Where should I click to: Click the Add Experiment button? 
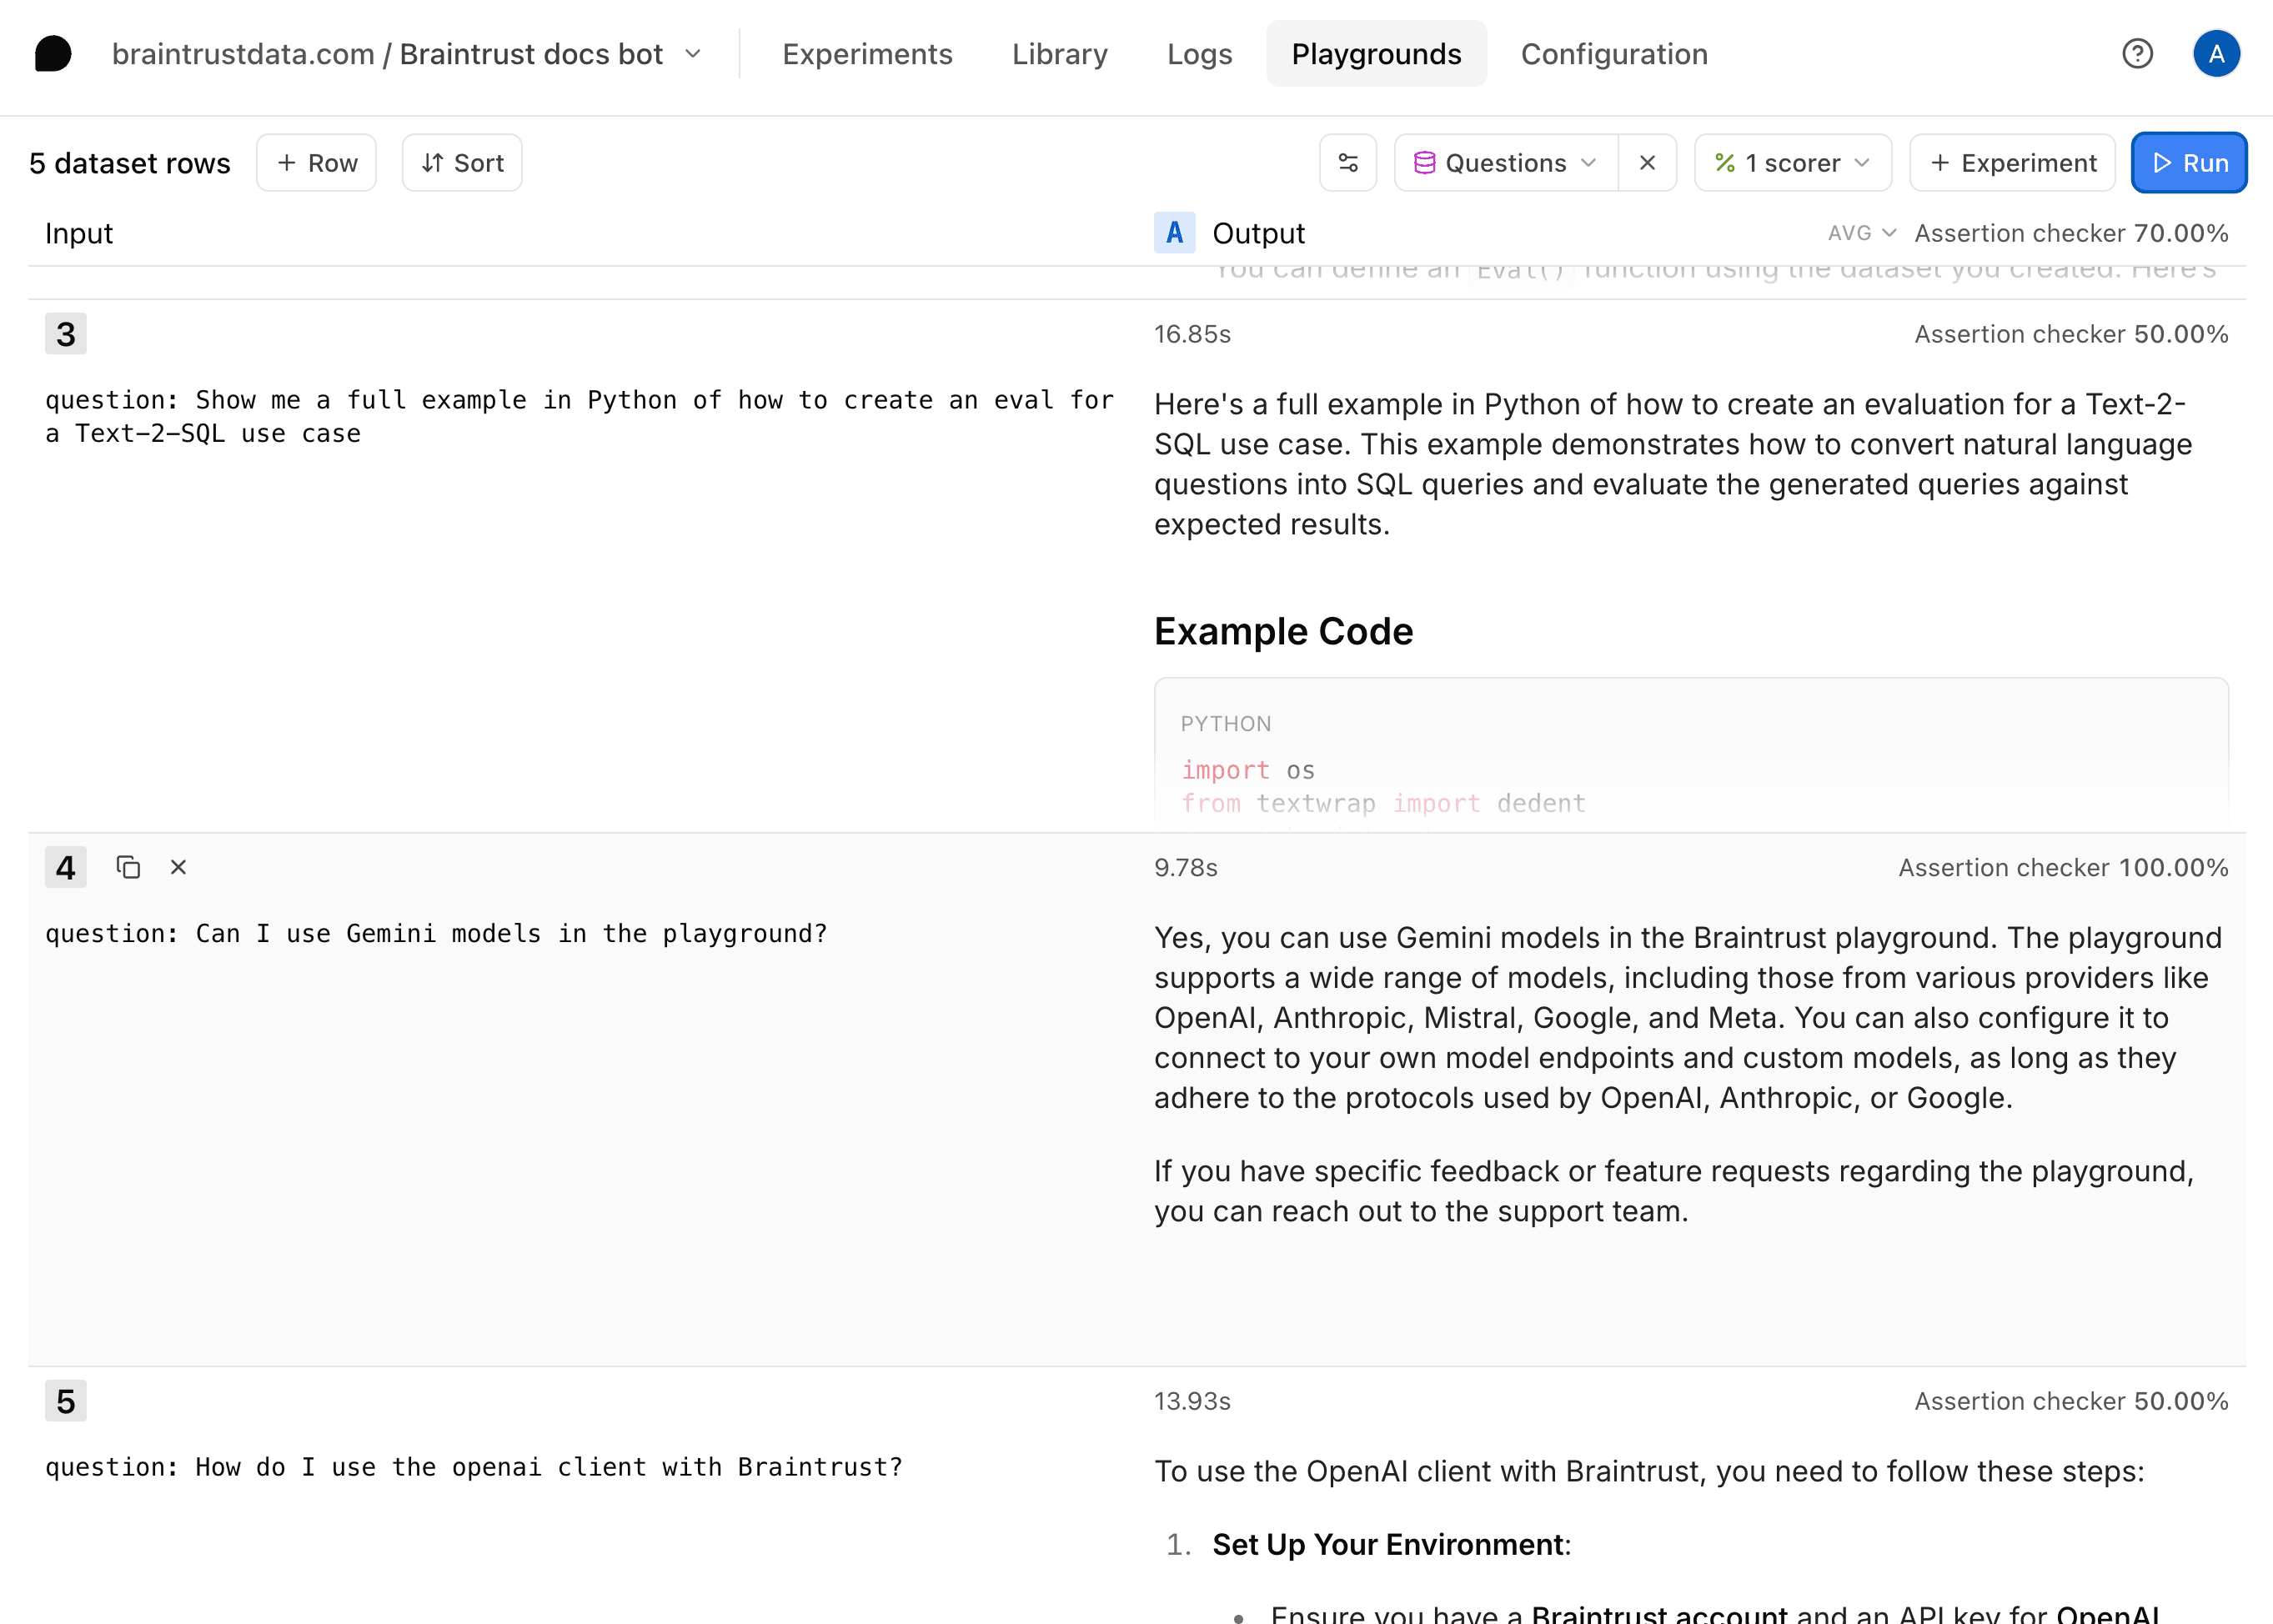[x=2010, y=162]
